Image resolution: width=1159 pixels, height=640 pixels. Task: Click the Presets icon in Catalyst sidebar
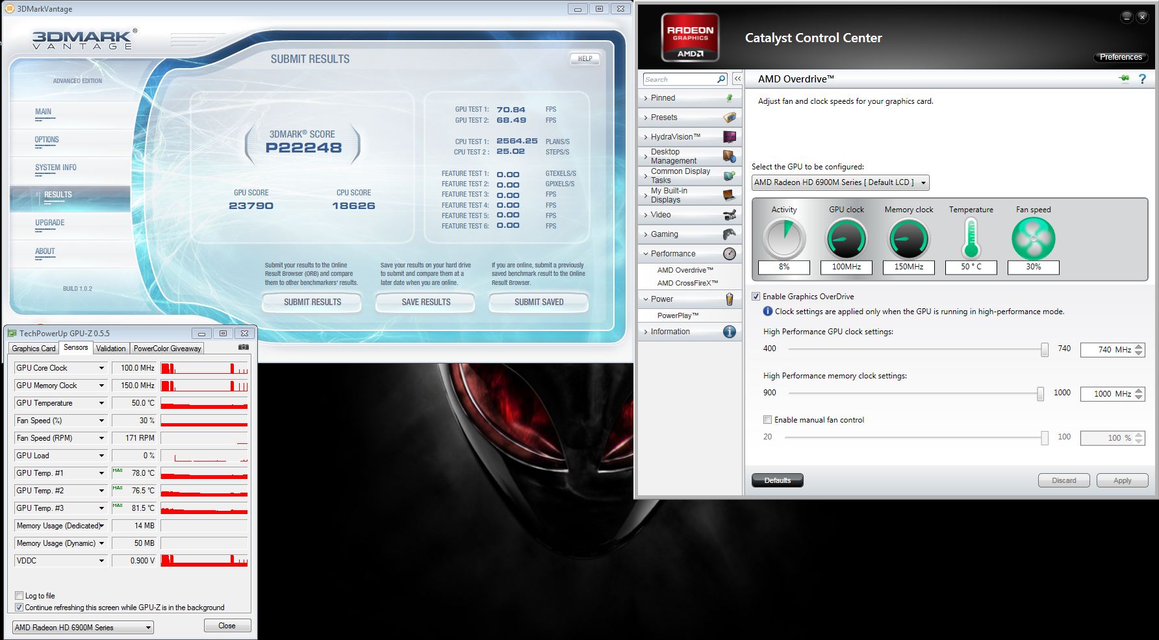click(x=730, y=117)
